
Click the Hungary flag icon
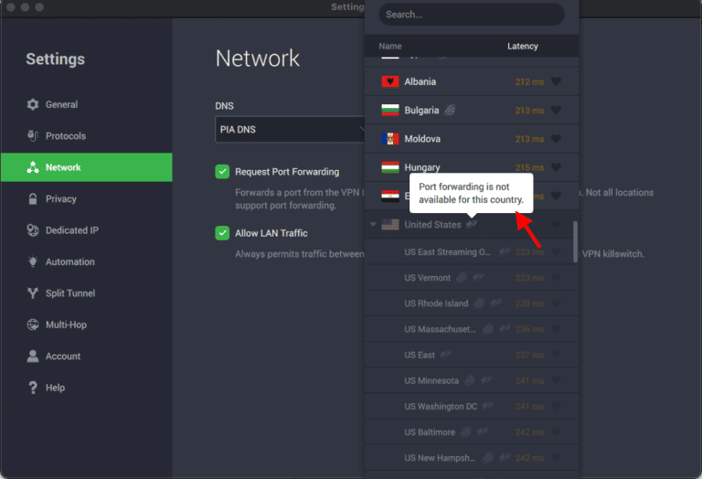click(390, 167)
